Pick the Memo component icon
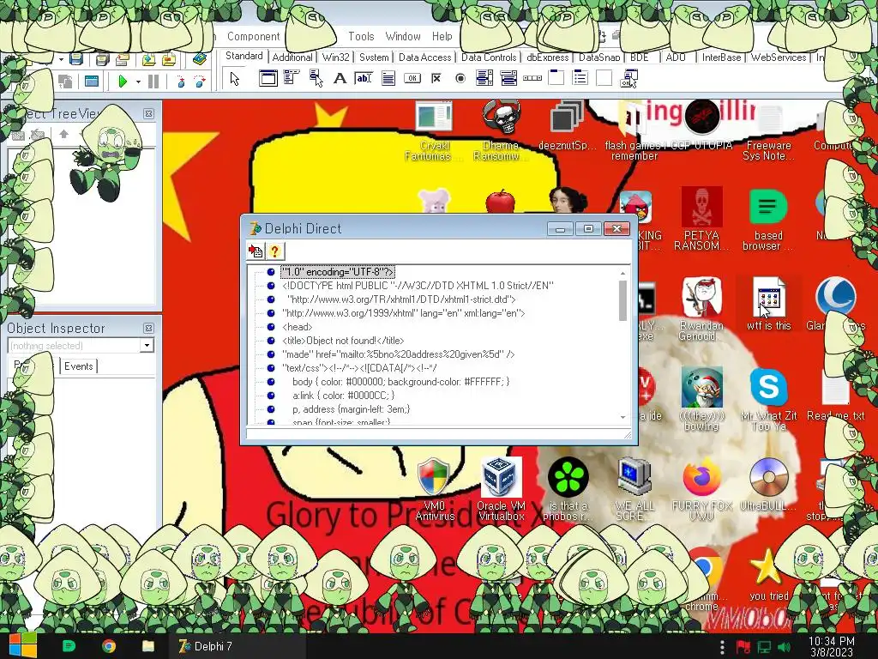Viewport: 878px width, 659px height. point(388,78)
